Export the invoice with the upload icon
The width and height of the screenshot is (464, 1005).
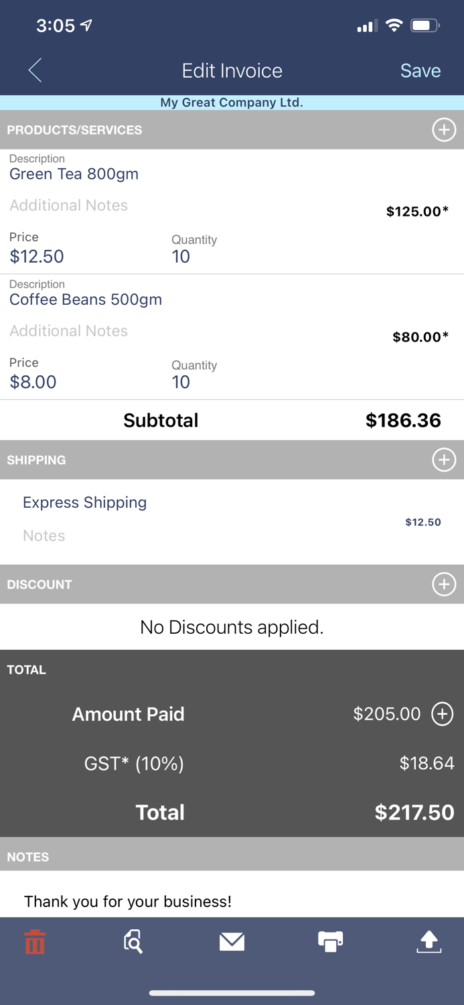click(x=429, y=941)
